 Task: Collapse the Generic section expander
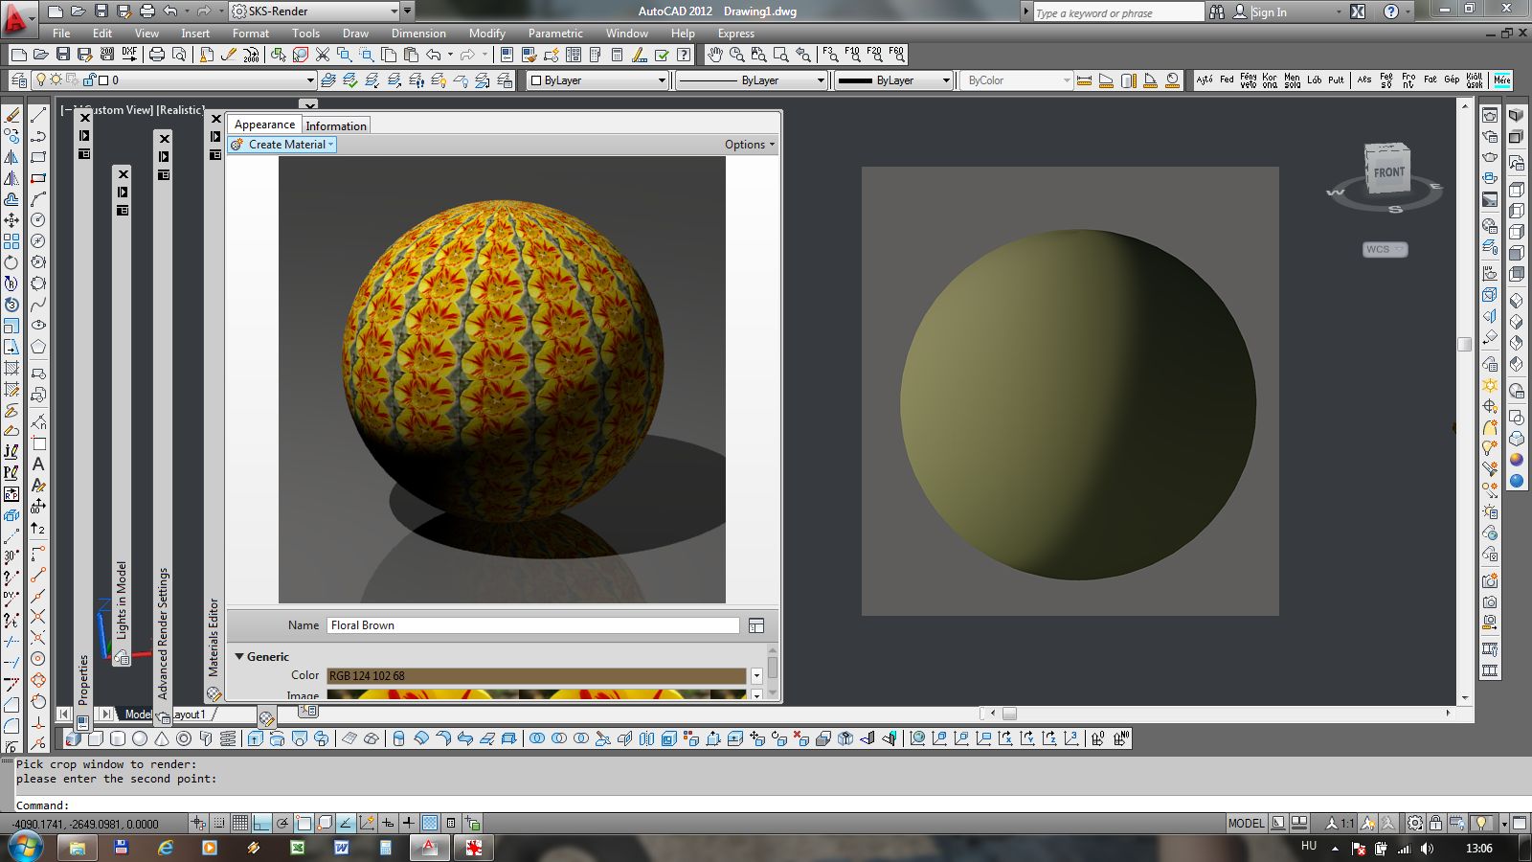coord(239,657)
